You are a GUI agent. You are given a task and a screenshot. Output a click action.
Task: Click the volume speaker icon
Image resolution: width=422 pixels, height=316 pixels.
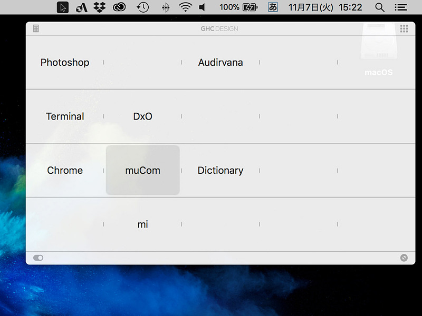[202, 7]
